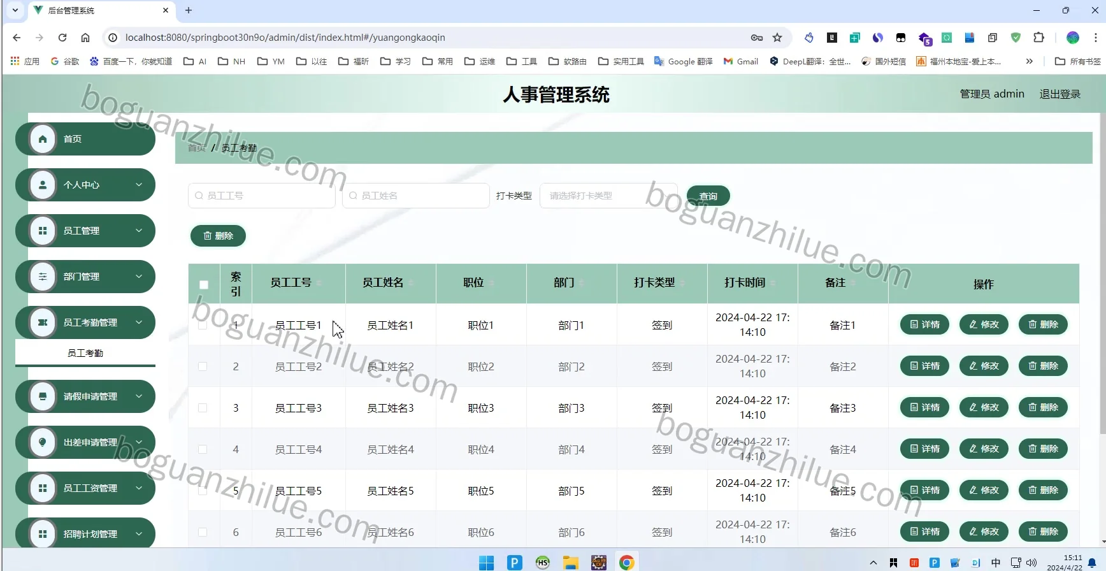
Task: Open File Explorer from the taskbar
Action: [570, 562]
